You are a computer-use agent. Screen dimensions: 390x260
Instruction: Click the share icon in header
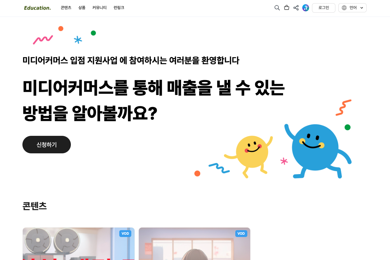pyautogui.click(x=296, y=8)
